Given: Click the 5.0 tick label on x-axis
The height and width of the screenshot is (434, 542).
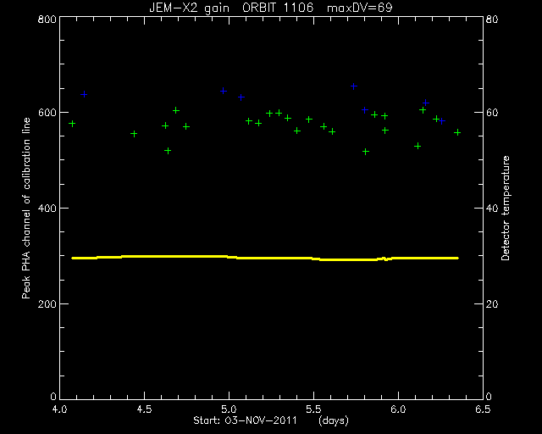Looking at the screenshot, I should click(229, 409).
